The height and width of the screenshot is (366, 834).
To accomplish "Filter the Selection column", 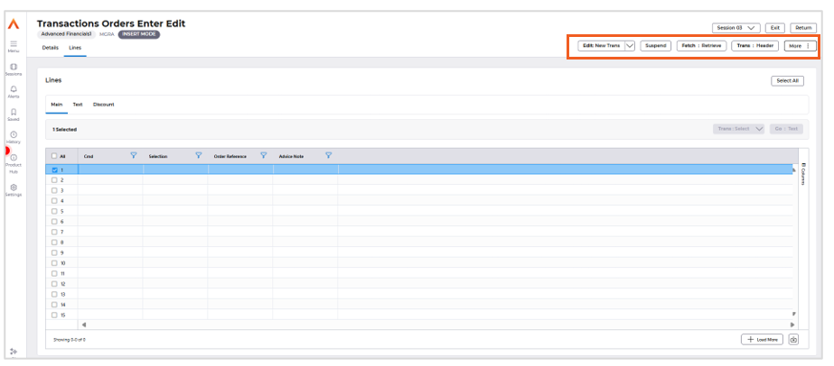I will [199, 155].
